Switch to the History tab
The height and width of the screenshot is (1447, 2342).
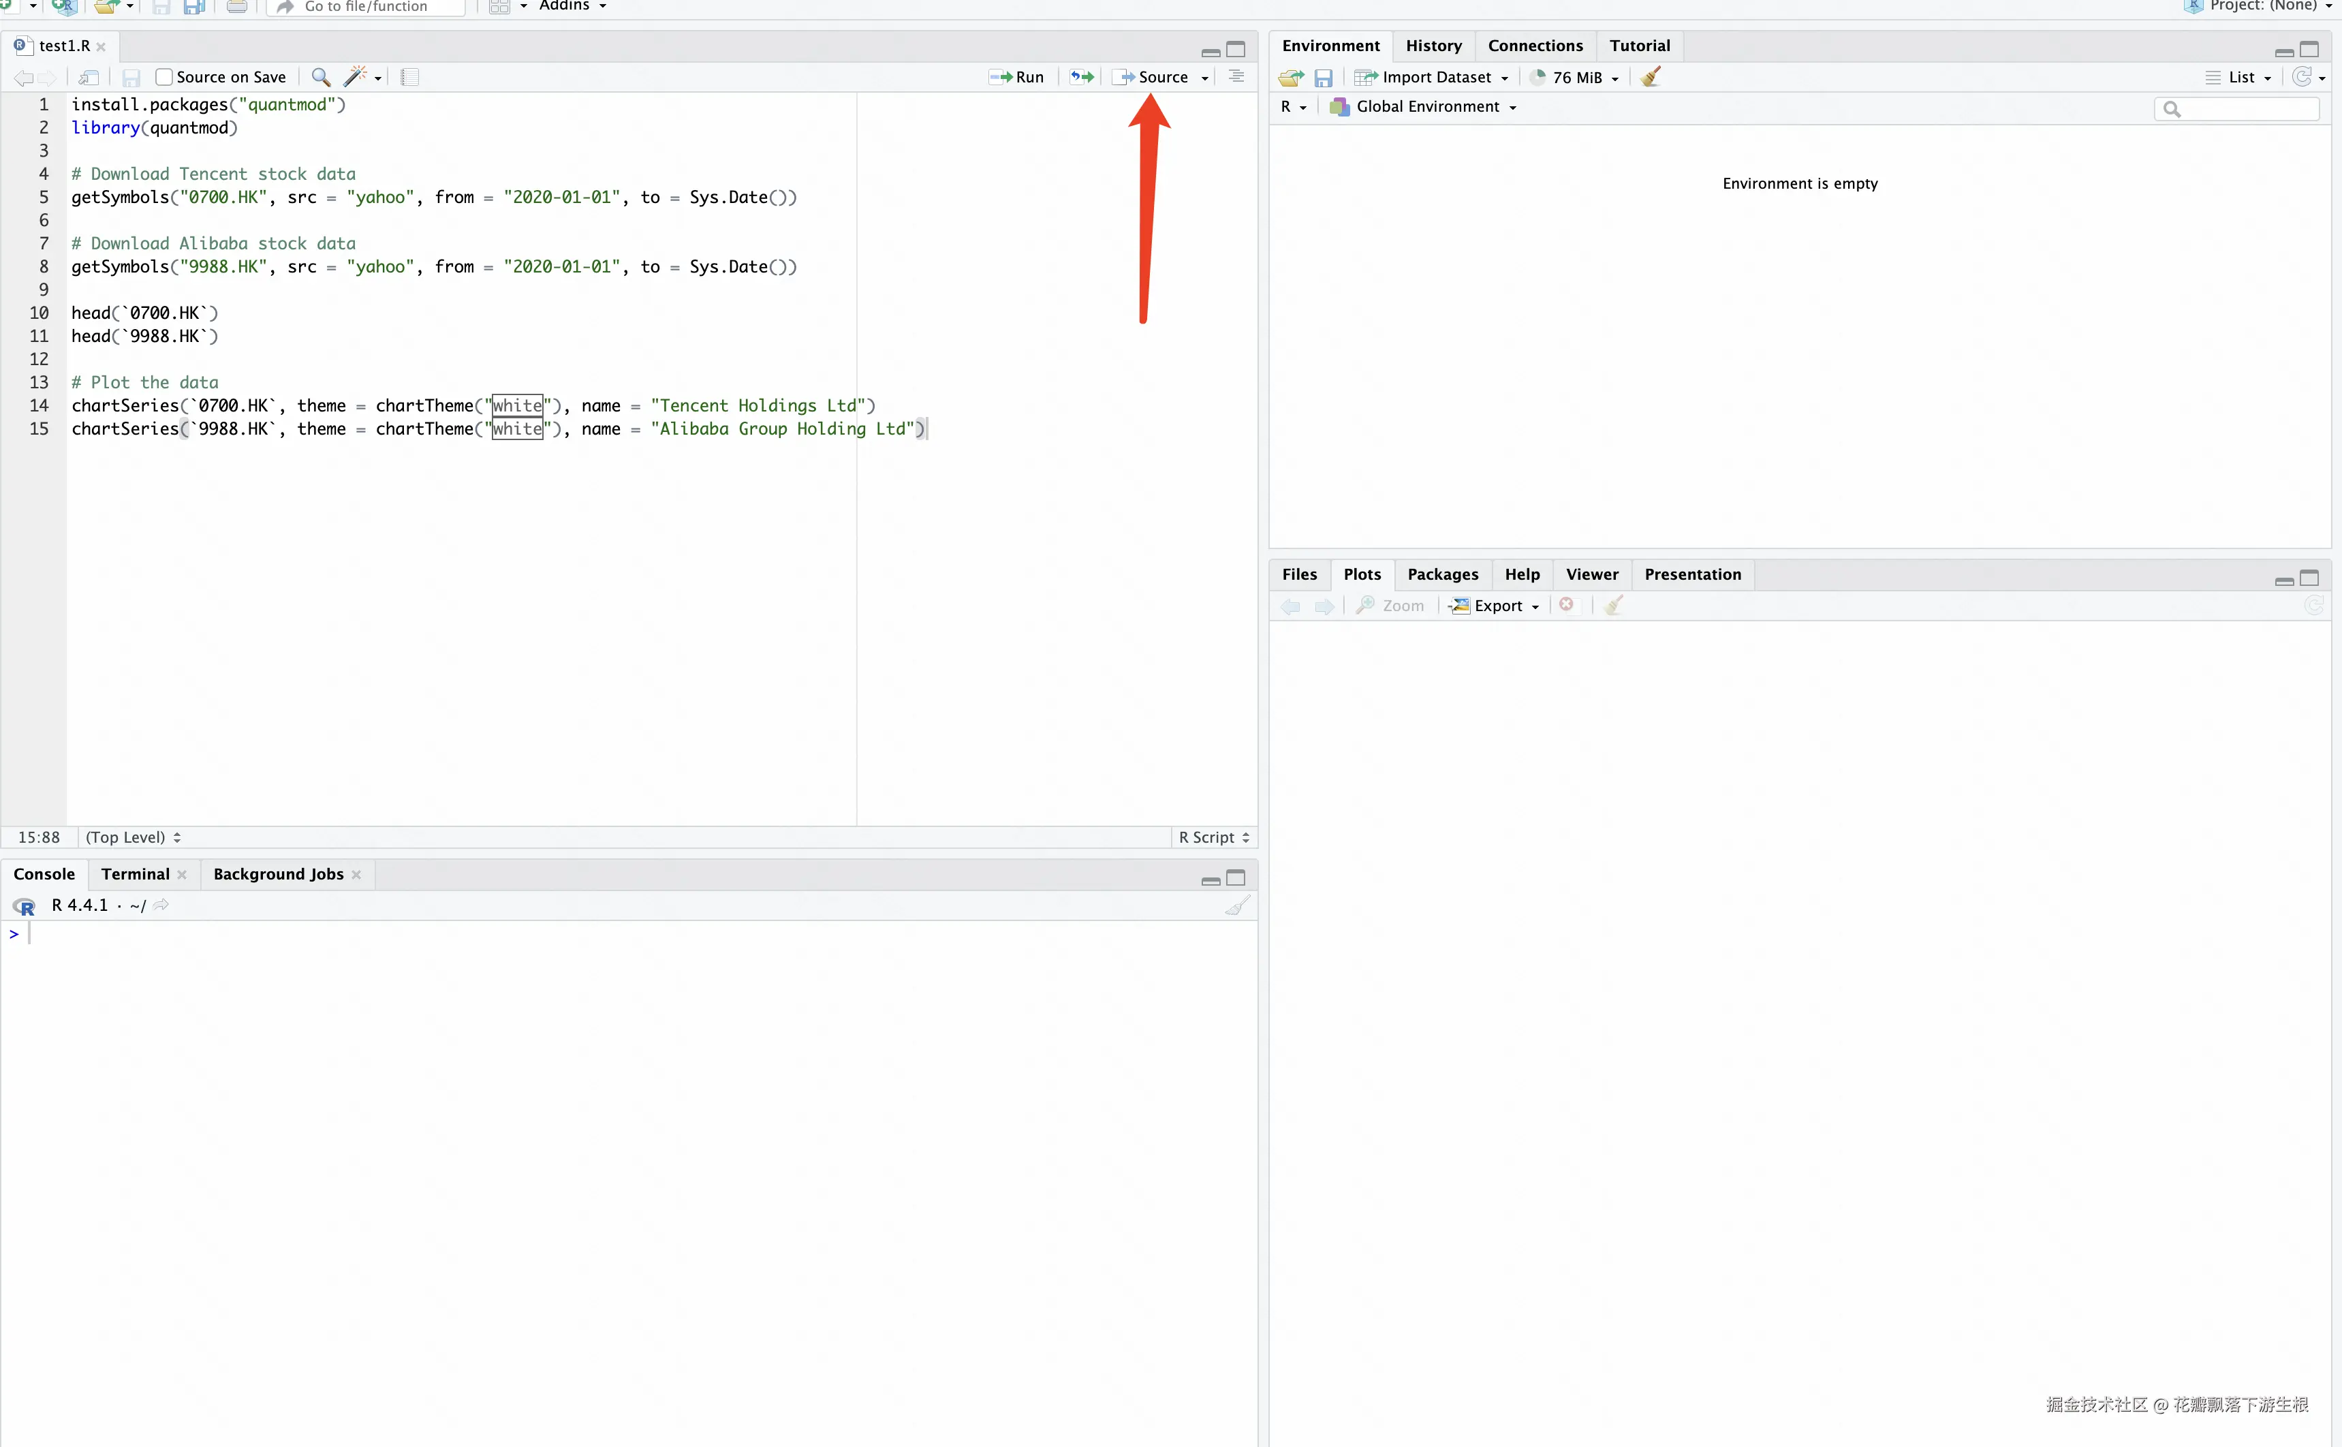point(1433,45)
